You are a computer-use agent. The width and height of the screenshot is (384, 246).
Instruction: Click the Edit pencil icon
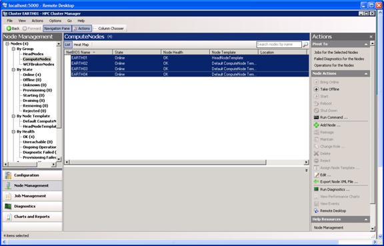pos(316,175)
